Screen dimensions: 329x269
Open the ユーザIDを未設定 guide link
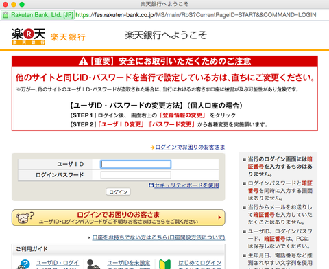[129, 263]
